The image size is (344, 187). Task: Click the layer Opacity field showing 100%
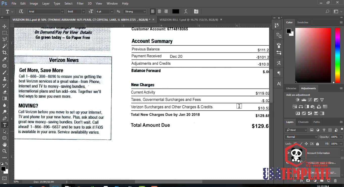point(334,137)
